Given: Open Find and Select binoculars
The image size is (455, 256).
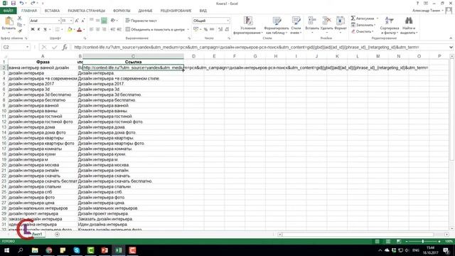Looking at the screenshot, I should coord(409,26).
